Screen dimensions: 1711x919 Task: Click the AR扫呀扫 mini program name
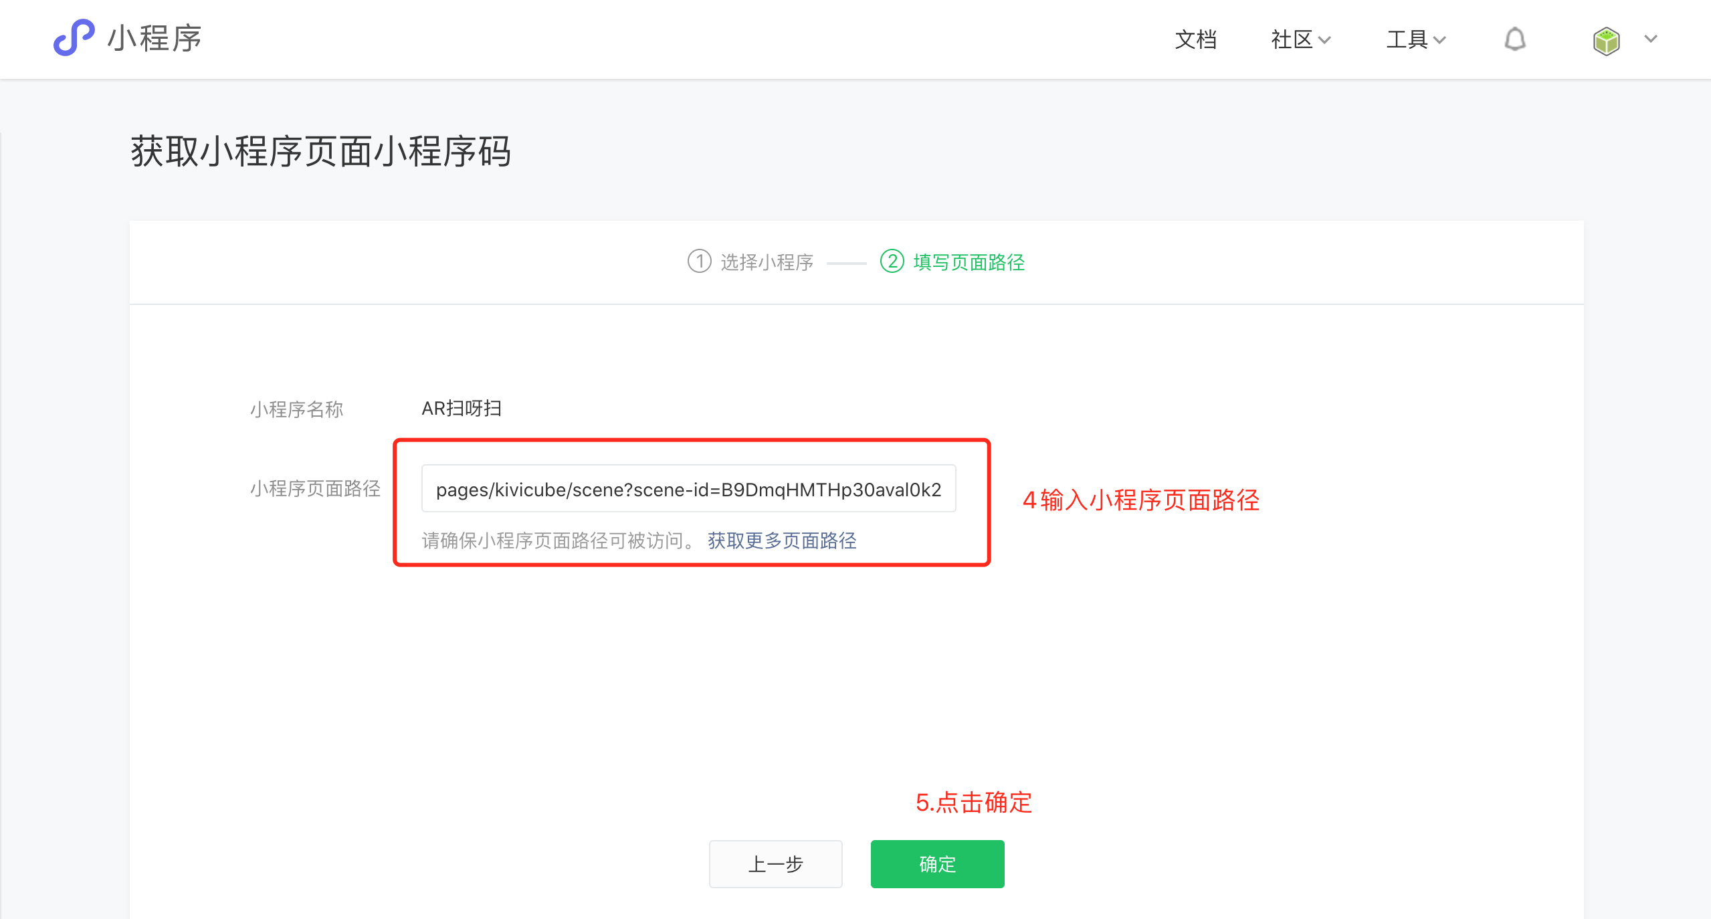(x=462, y=408)
